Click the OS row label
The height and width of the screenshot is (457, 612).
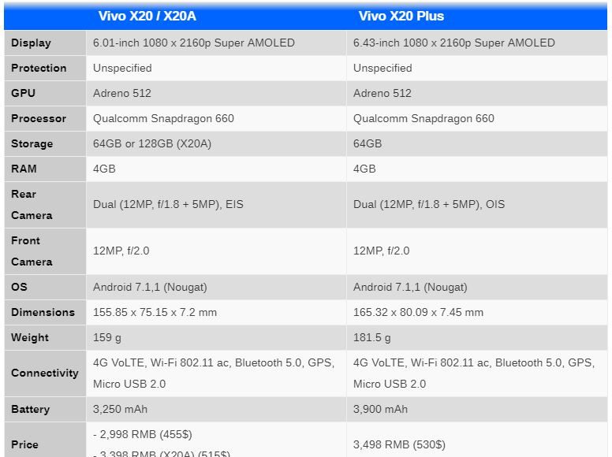click(x=19, y=288)
